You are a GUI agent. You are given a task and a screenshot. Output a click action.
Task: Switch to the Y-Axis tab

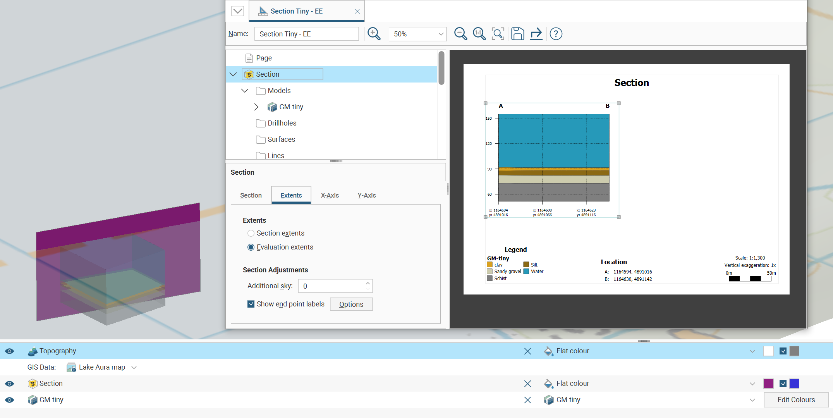pyautogui.click(x=366, y=195)
